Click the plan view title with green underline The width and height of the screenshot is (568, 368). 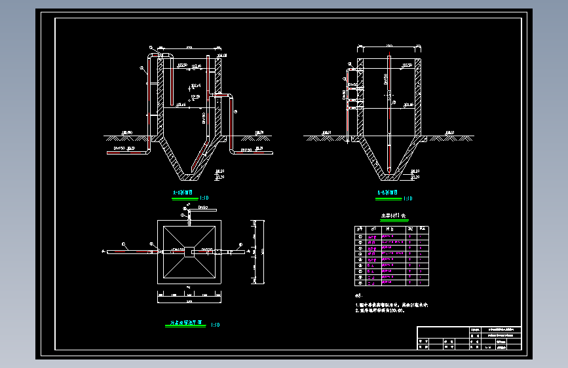click(186, 322)
